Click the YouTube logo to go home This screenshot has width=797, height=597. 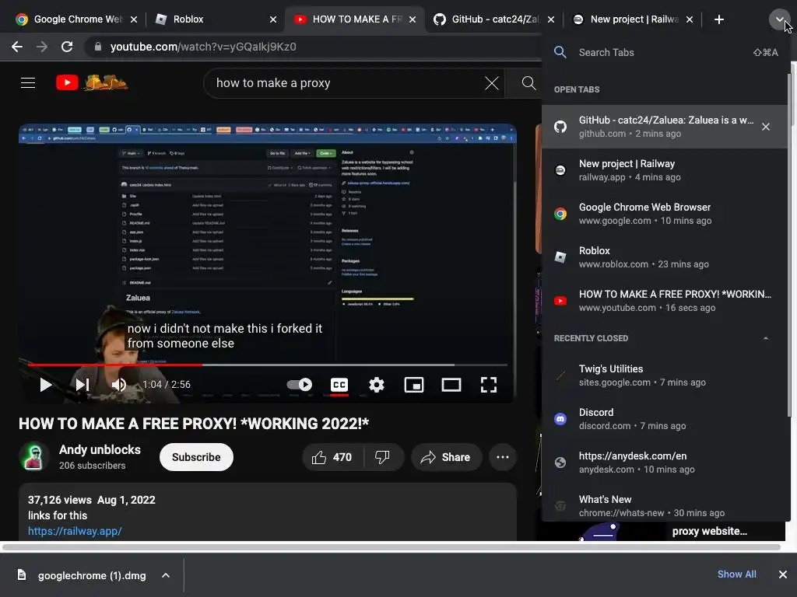click(92, 82)
